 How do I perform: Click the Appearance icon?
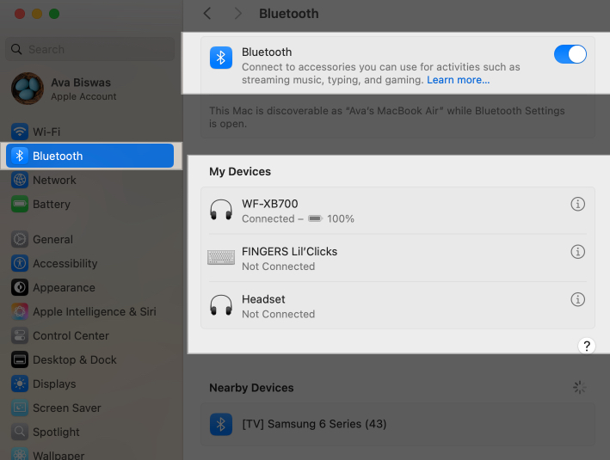pos(20,288)
